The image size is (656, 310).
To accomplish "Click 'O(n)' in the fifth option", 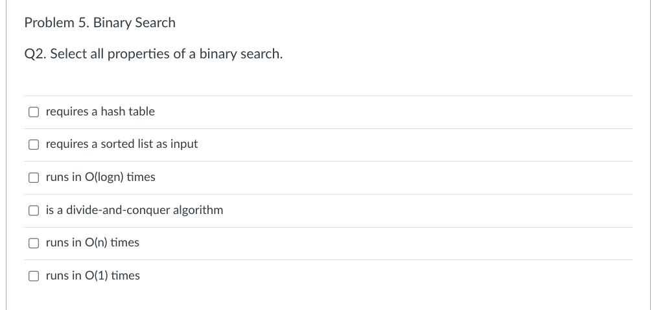I will pos(96,243).
